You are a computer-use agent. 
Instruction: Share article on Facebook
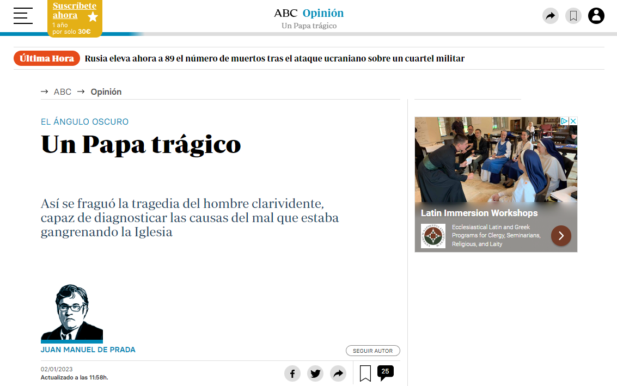pyautogui.click(x=292, y=373)
